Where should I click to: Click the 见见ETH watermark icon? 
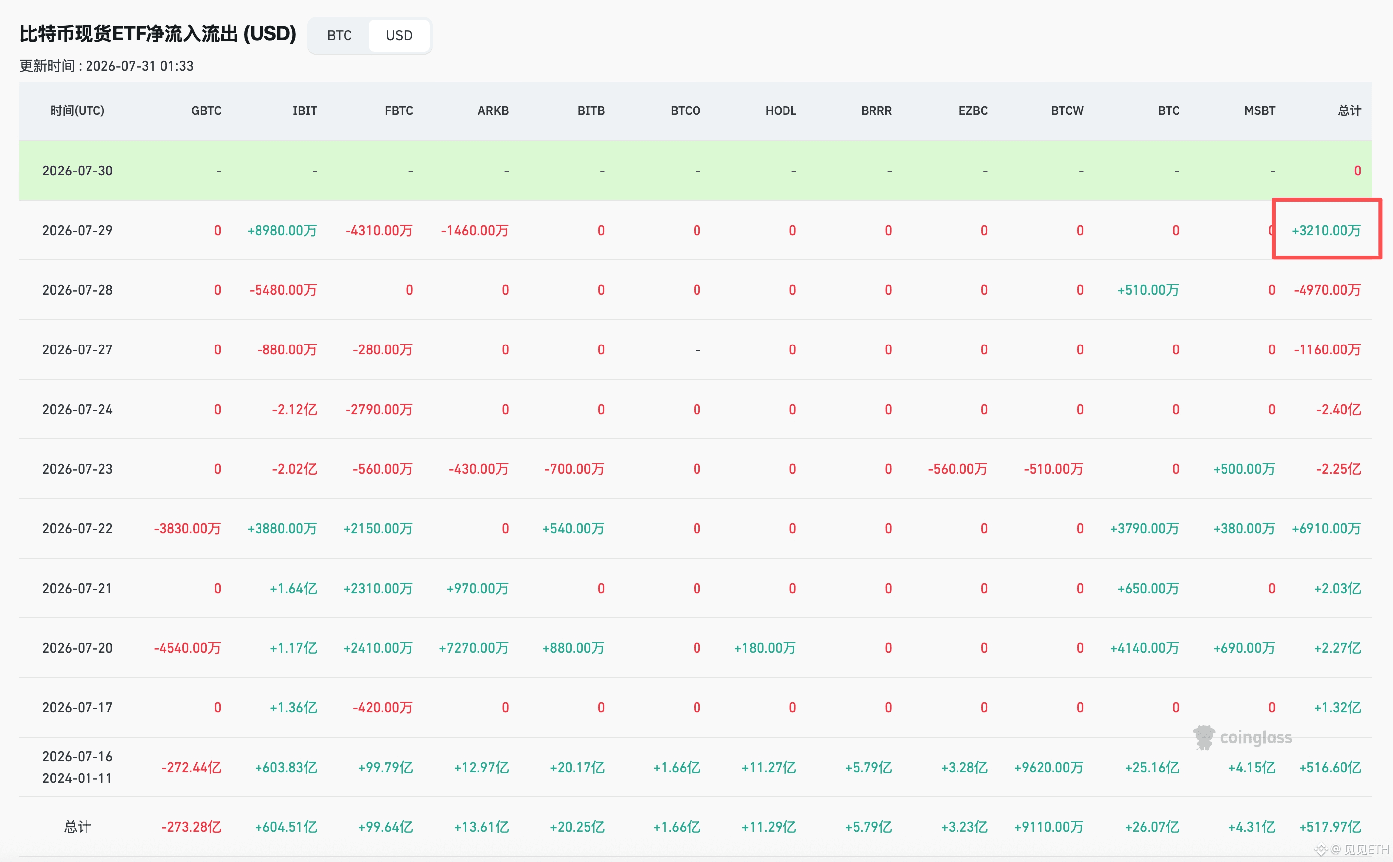(1321, 850)
